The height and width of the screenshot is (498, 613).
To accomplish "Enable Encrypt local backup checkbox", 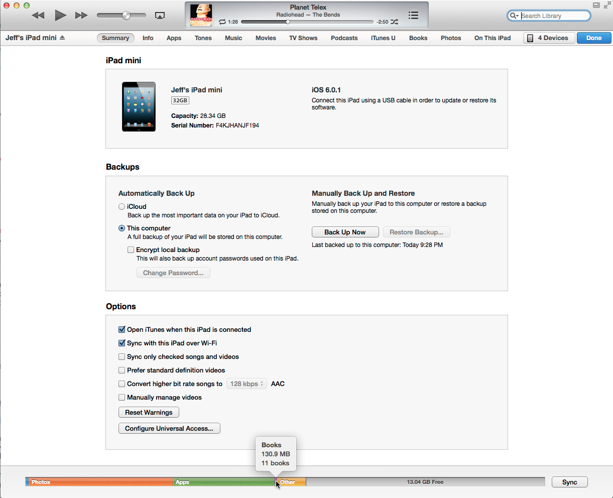I will pos(131,250).
